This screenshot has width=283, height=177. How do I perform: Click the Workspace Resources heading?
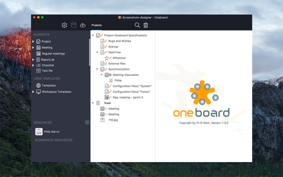tap(53, 140)
